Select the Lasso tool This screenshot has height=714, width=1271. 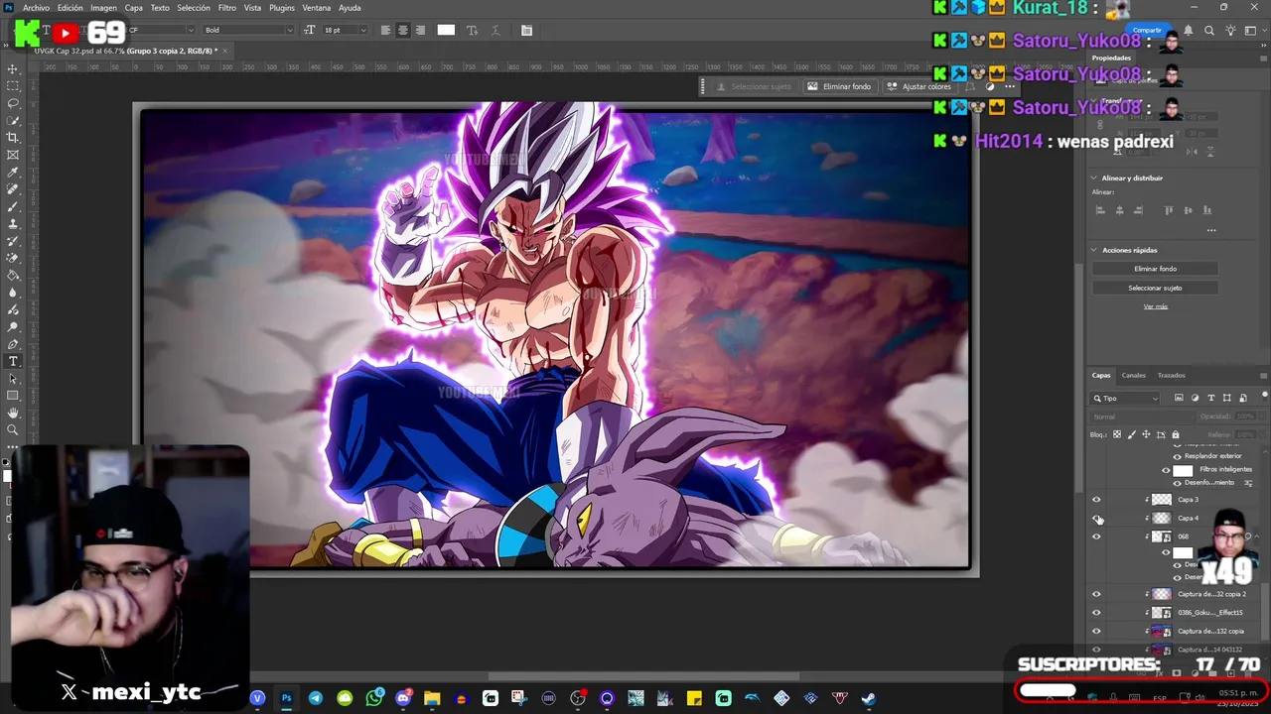[13, 103]
